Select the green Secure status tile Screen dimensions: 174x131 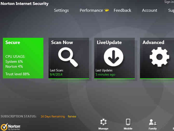pyautogui.click(x=23, y=58)
